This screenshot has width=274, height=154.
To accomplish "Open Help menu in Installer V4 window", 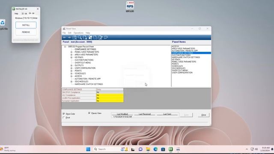I will click(x=16, y=13).
